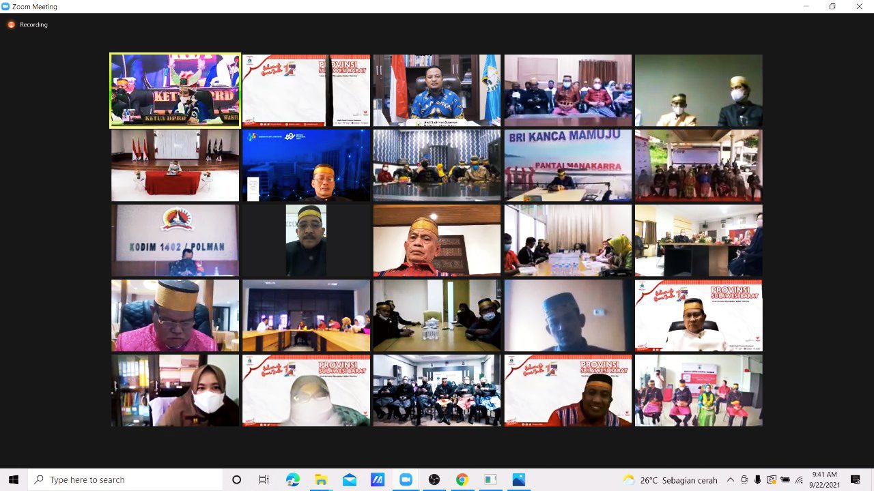Screen dimensions: 874x491
Task: Click the clock showing 9:41 AM
Action: [824, 475]
